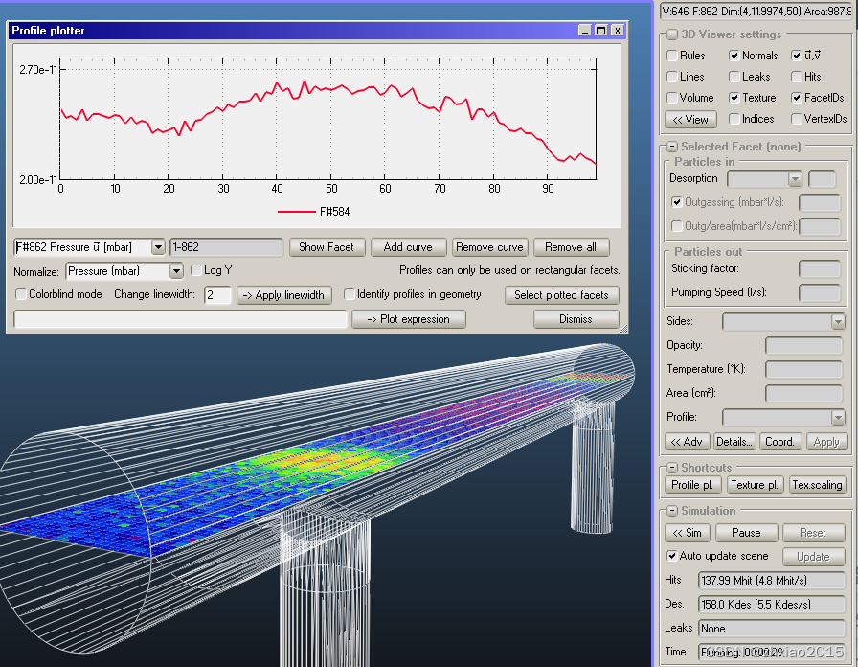Click Select plotted facets button
Screen dimensions: 858x667
[x=561, y=295]
